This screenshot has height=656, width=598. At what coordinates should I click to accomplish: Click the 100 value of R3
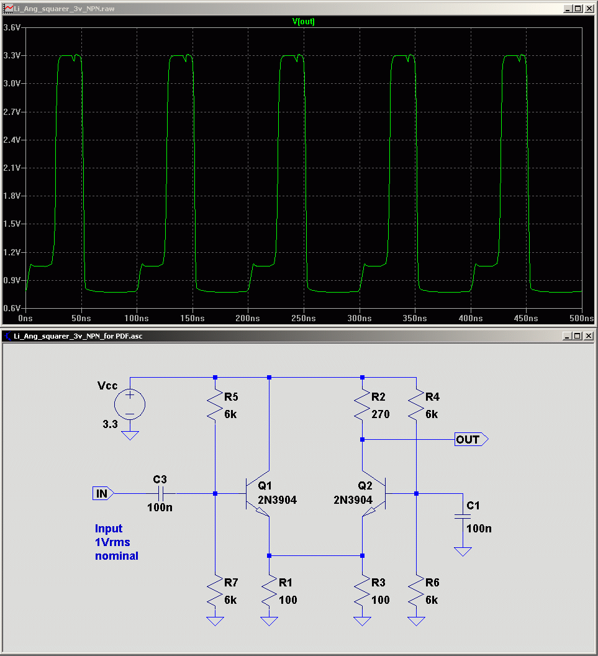click(381, 600)
